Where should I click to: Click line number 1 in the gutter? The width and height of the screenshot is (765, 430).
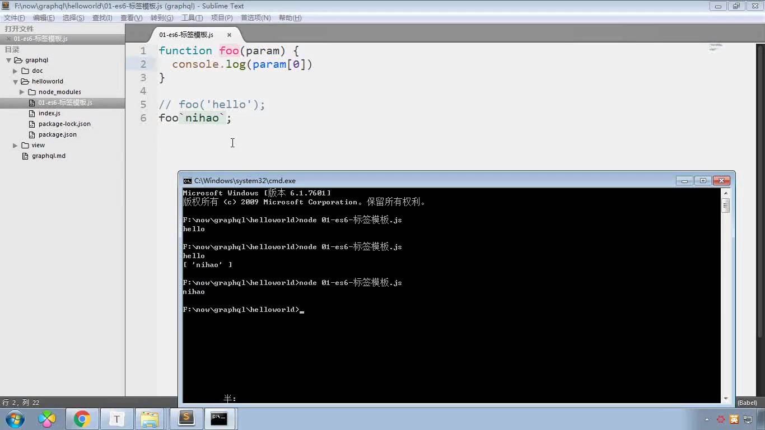tap(143, 51)
